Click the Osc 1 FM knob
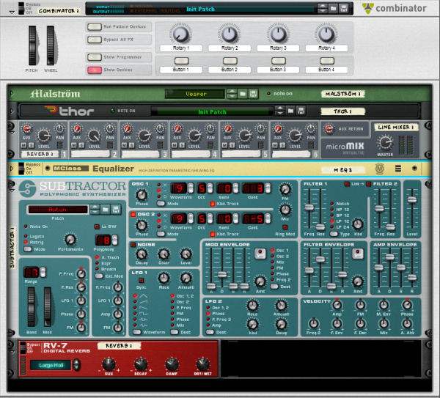 click(x=285, y=189)
